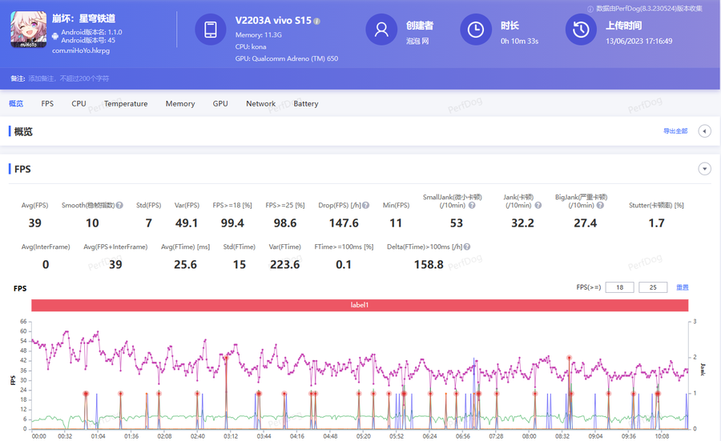Click the 备注 remarks input field
Image resolution: width=721 pixels, height=441 pixels.
pos(69,78)
